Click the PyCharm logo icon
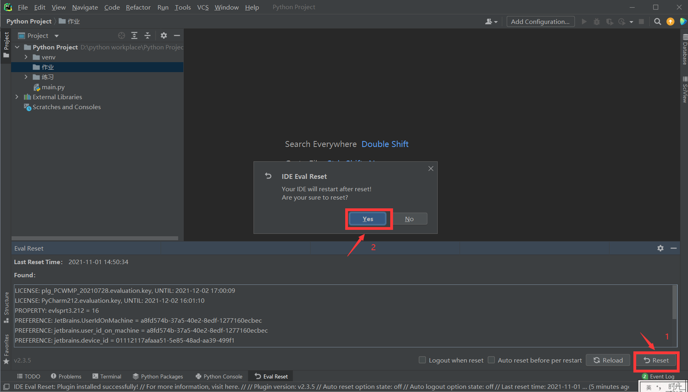Screen dimensions: 688x392 (8, 7)
